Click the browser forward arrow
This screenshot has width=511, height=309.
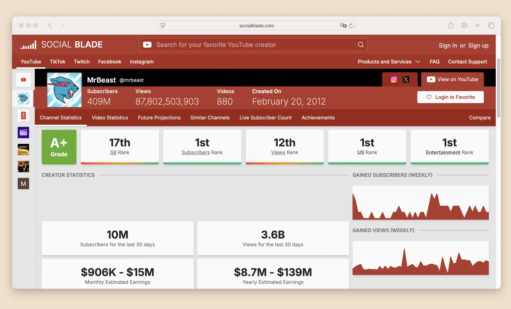click(x=63, y=26)
